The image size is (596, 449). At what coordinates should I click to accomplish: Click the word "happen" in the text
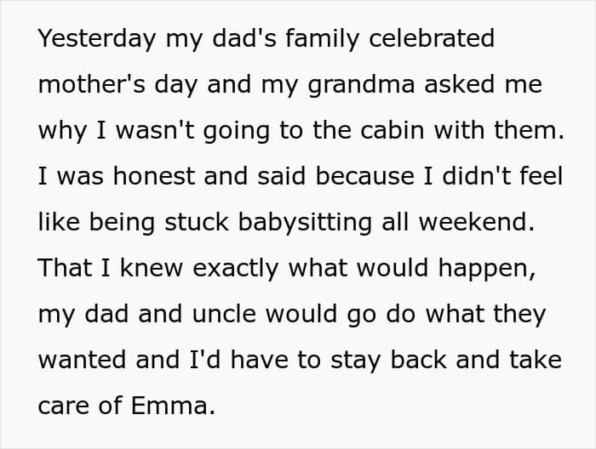tap(486, 269)
